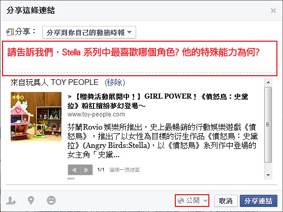This screenshot has width=283, height=212.
Task: Close the 分享這條連結 dialog
Action: (273, 11)
